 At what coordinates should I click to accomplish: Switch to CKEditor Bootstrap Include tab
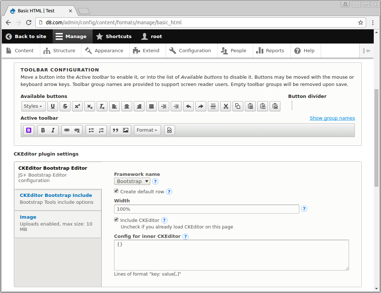pos(56,195)
